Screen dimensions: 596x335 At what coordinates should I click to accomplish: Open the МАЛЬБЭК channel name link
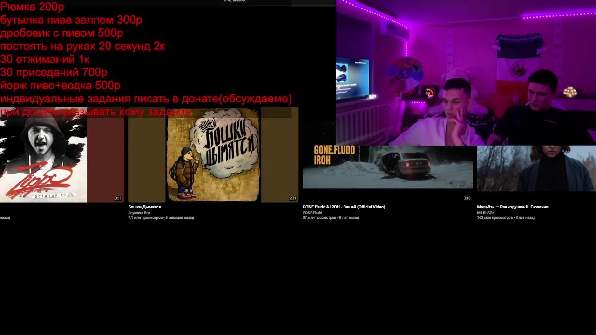486,213
